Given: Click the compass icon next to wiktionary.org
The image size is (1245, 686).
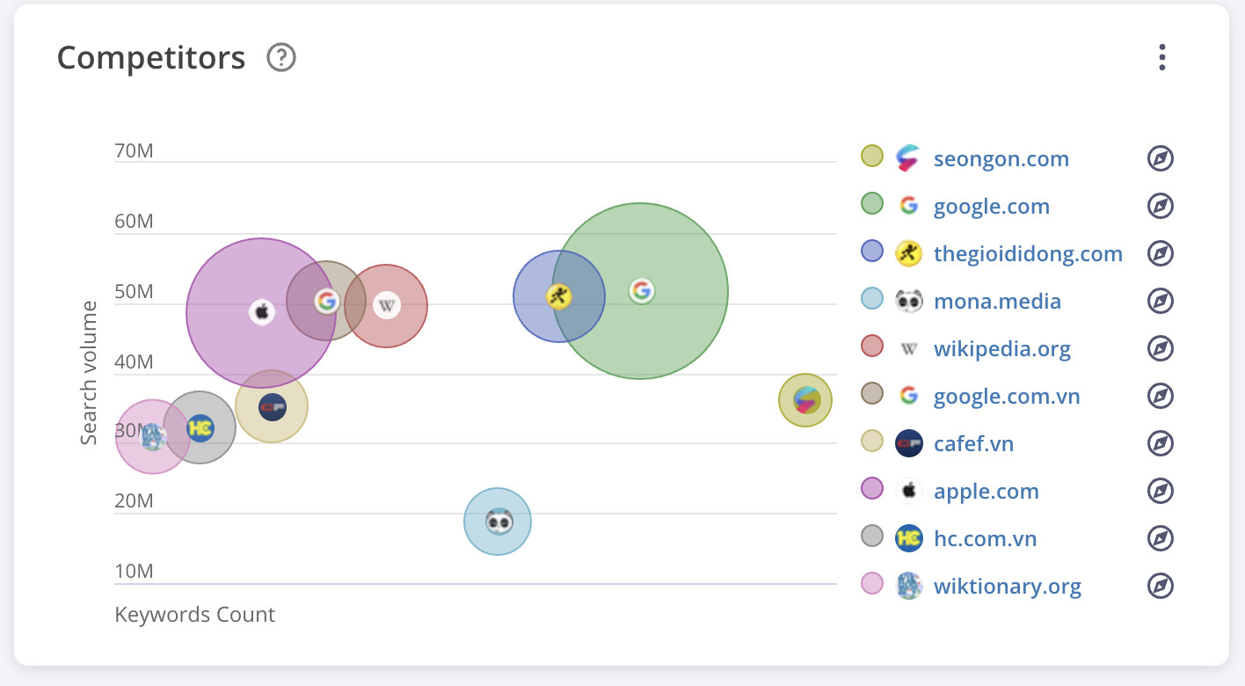Looking at the screenshot, I should 1161,586.
